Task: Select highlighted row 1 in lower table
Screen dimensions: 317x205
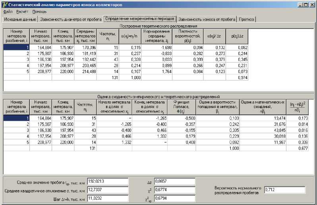Action: click(16, 118)
